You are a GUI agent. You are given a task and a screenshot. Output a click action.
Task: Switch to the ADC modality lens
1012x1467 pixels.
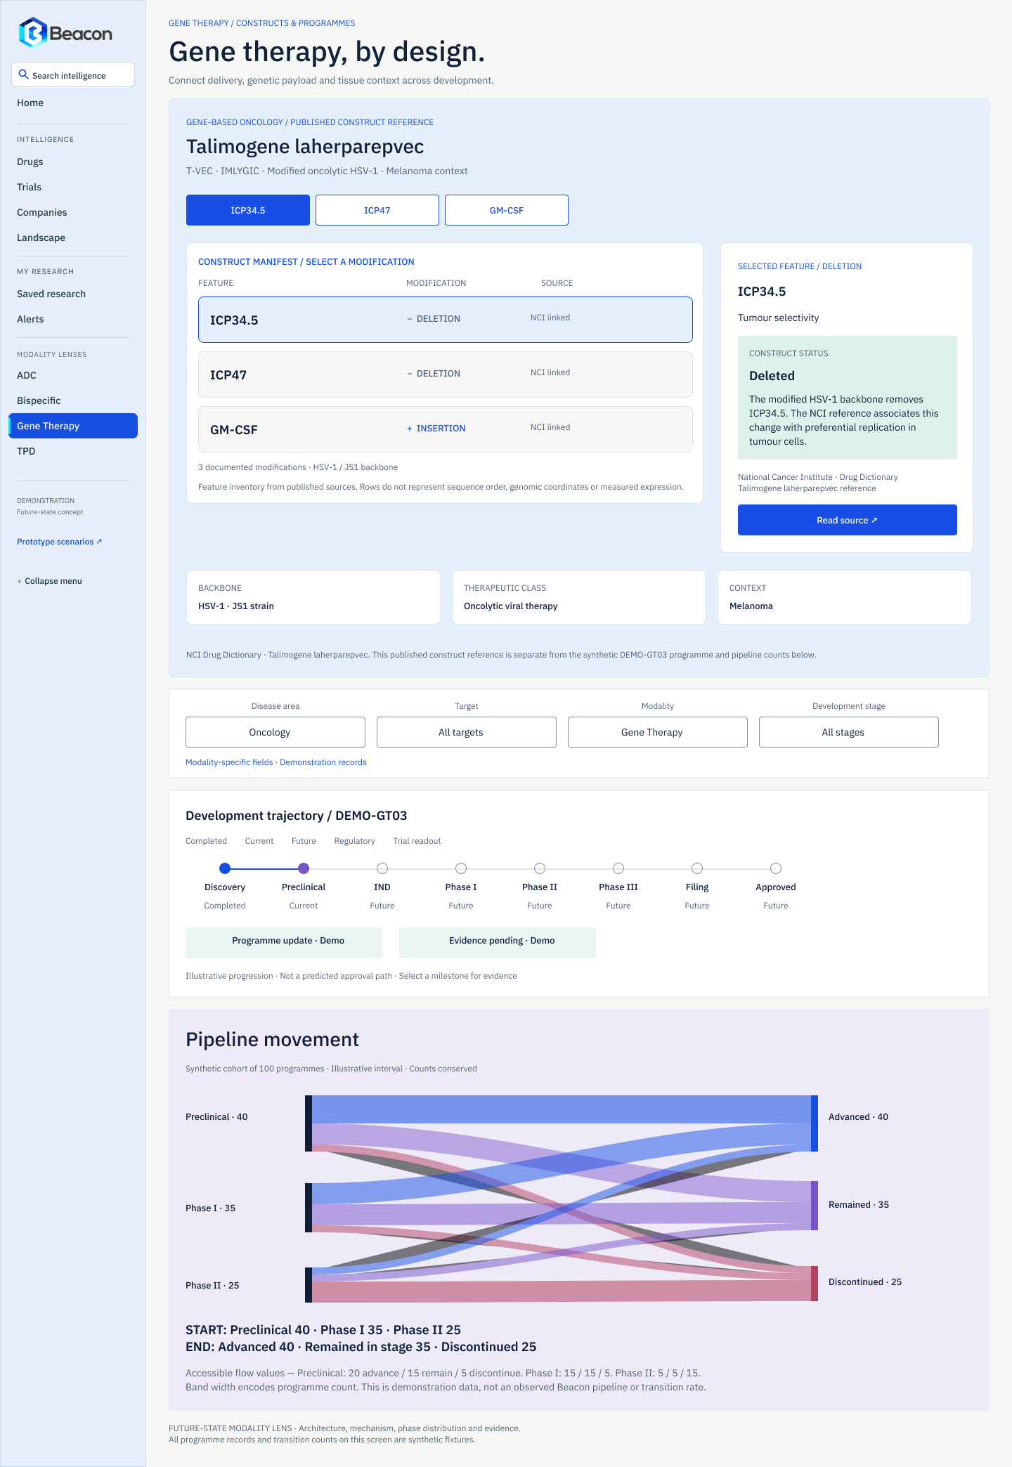point(27,375)
